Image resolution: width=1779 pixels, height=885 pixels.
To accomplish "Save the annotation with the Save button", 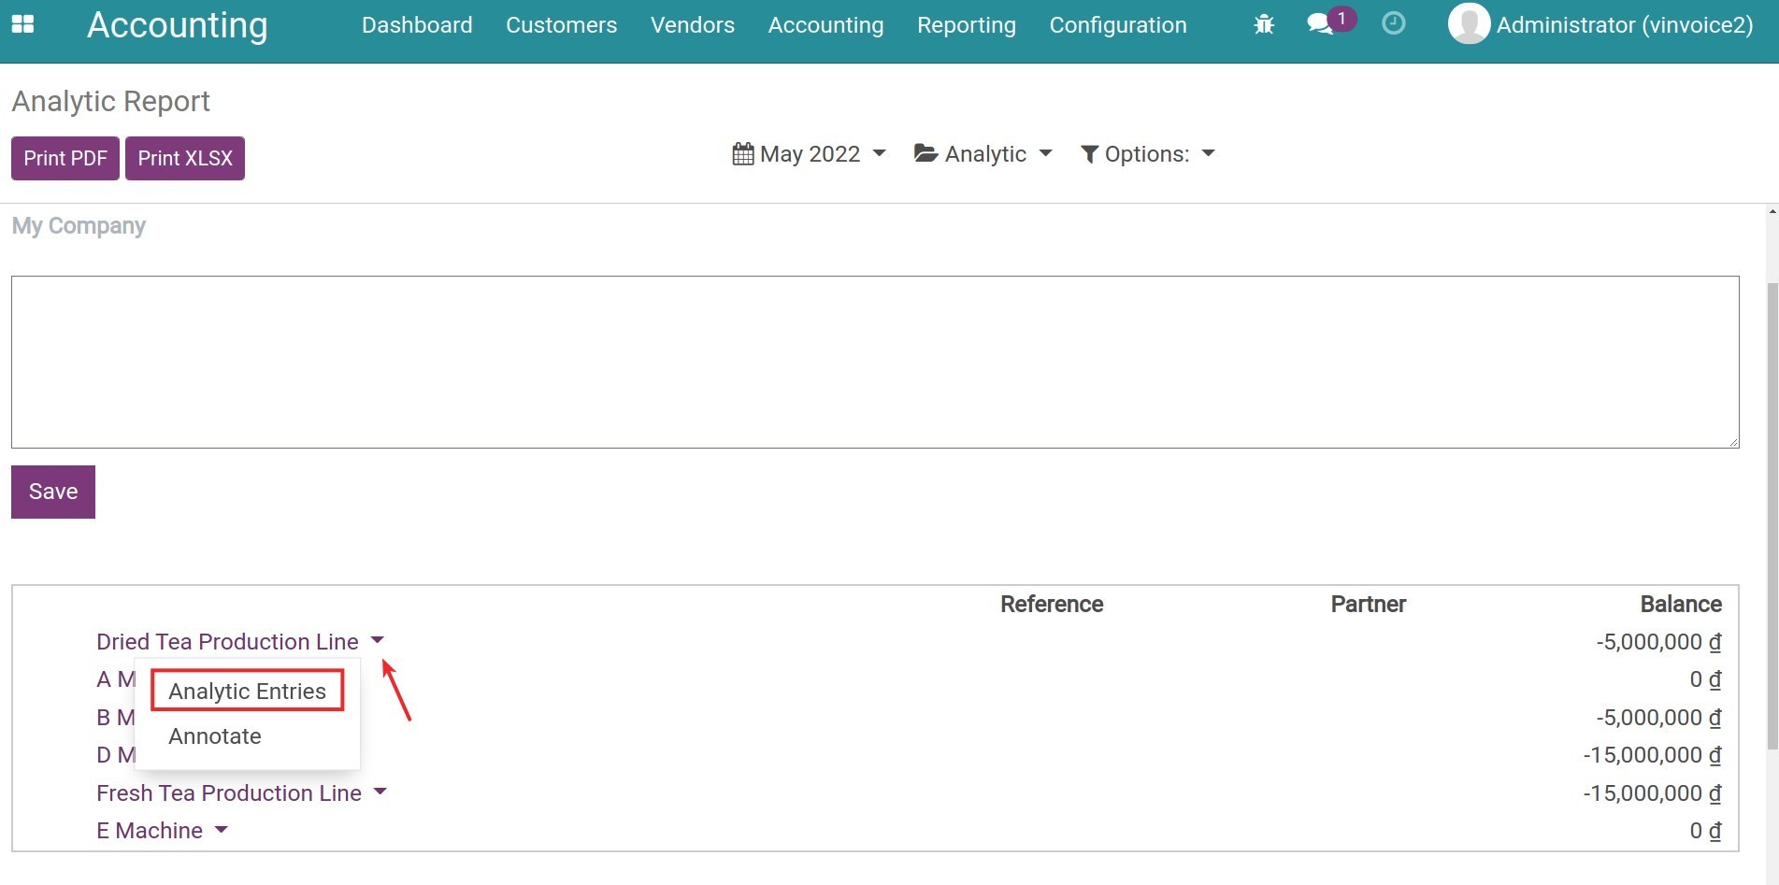I will [52, 491].
